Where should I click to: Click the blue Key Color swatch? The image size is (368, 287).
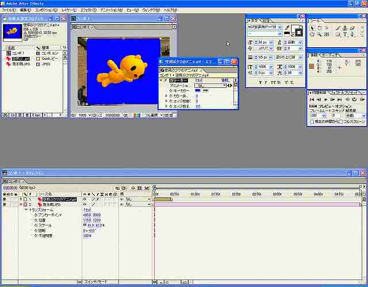click(x=198, y=90)
